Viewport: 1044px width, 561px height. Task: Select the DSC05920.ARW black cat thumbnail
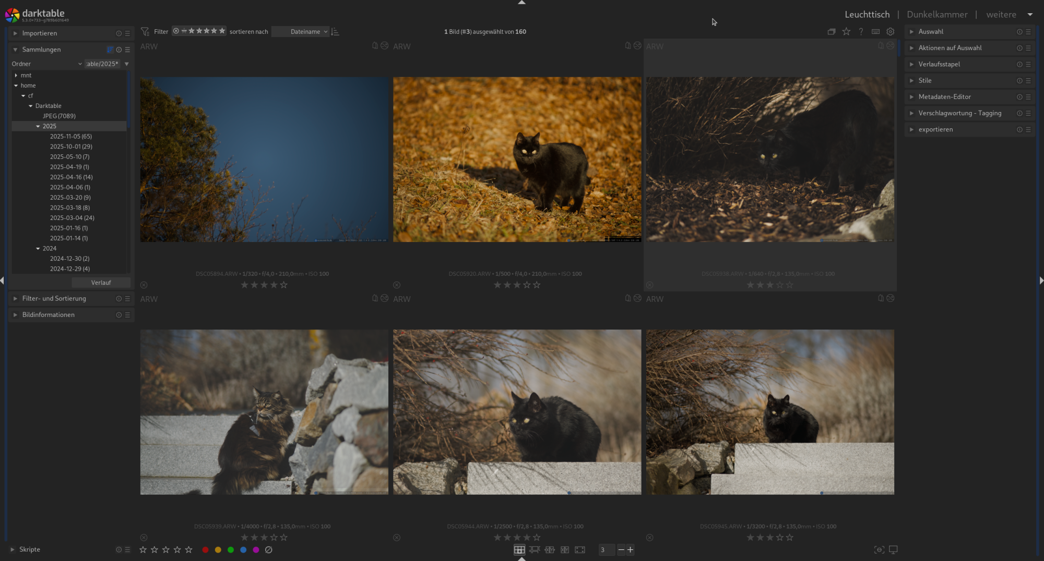click(x=517, y=160)
